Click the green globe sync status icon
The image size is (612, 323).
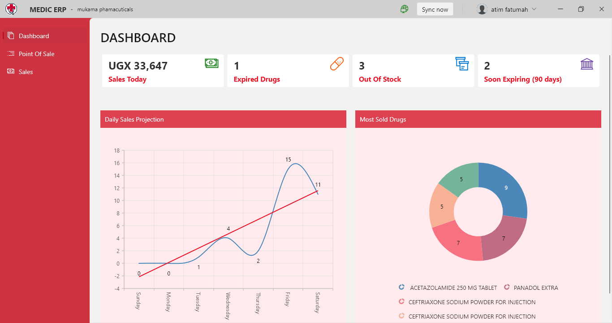tap(404, 9)
